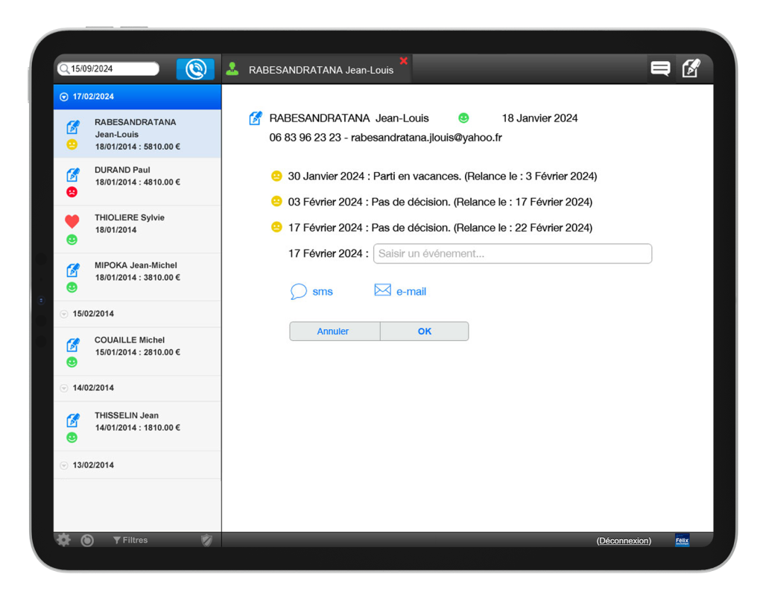The width and height of the screenshot is (763, 600).
Task: Click the shield icon in bottom bar
Action: coord(207,540)
